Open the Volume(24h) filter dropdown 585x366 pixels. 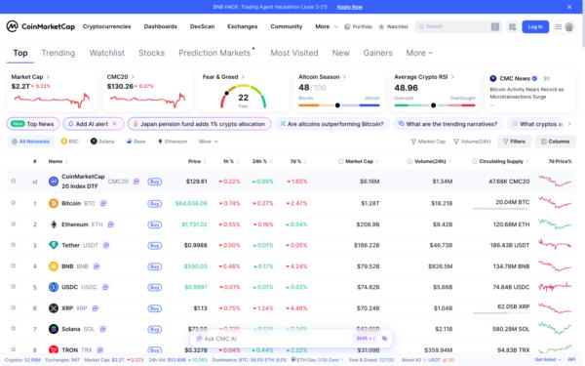[472, 142]
